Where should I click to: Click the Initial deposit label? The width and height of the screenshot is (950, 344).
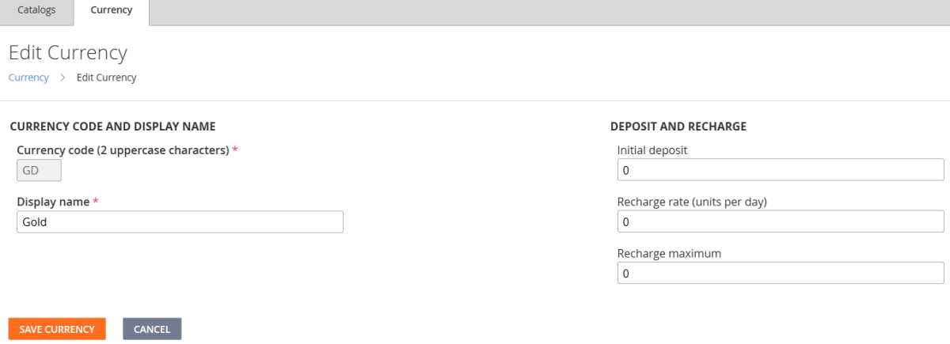click(x=652, y=149)
